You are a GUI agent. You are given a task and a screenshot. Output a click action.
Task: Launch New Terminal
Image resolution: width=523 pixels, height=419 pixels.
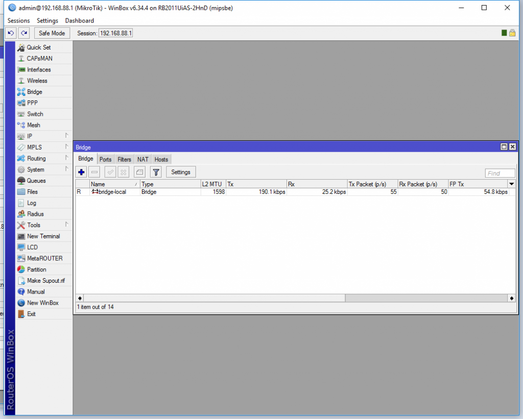[x=44, y=236]
